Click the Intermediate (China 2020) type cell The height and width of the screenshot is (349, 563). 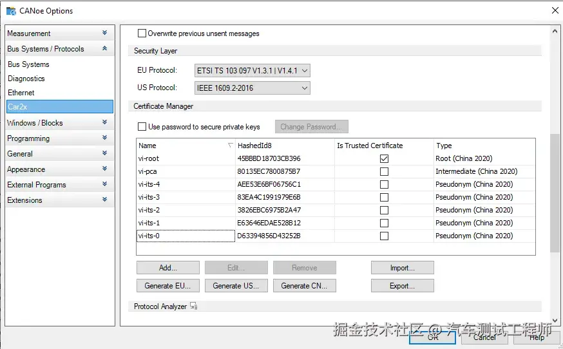(x=477, y=172)
